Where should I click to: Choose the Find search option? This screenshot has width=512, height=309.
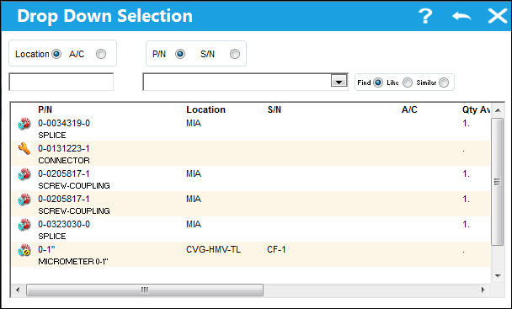pos(378,83)
